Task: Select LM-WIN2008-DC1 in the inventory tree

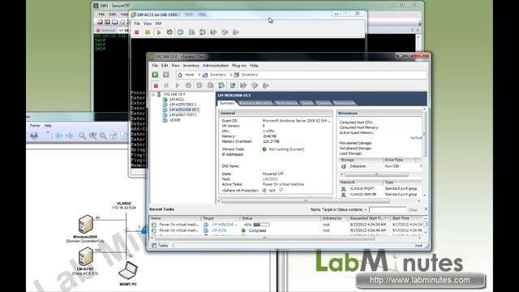Action: coord(184,109)
